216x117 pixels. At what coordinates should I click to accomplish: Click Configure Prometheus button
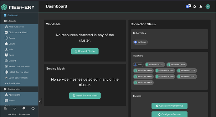[x=169, y=106]
